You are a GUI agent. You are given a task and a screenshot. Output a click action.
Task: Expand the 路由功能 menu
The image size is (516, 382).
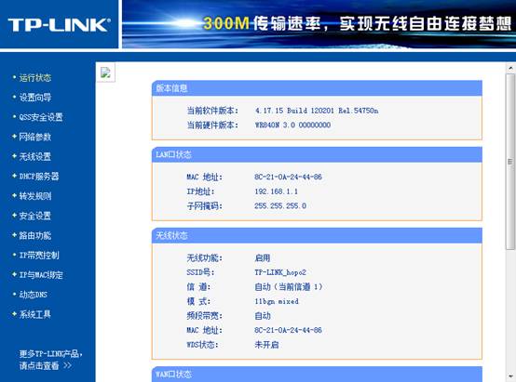tap(34, 235)
